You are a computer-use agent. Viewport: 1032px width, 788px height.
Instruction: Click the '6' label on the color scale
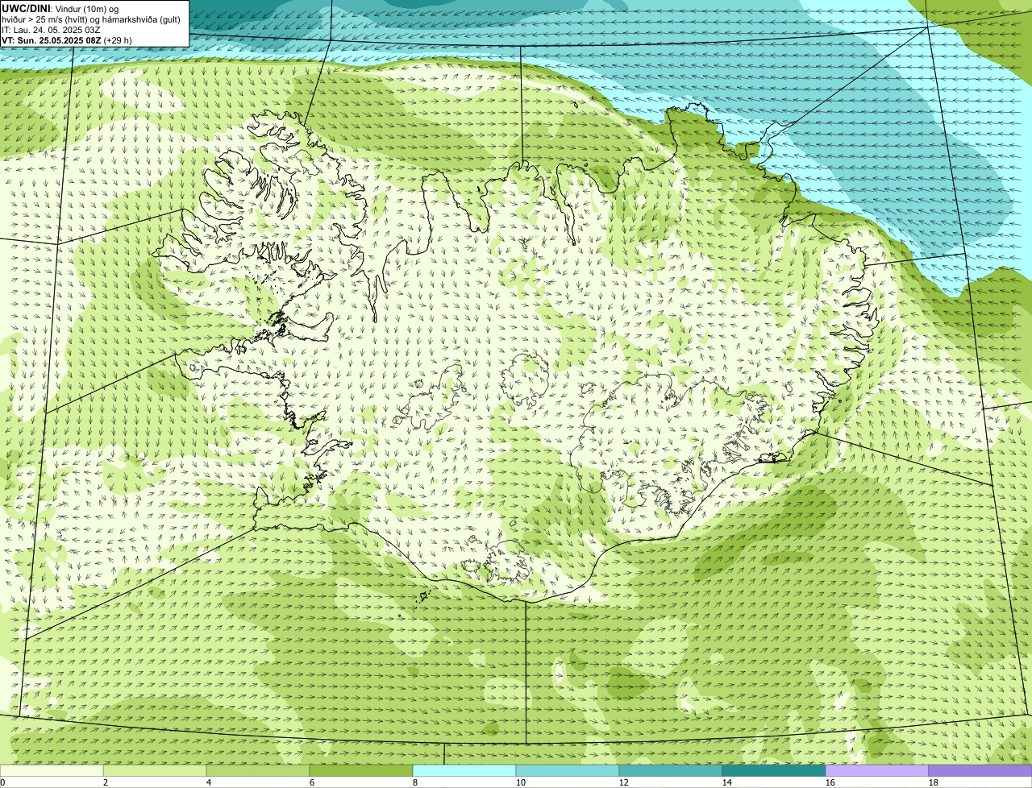point(312,782)
